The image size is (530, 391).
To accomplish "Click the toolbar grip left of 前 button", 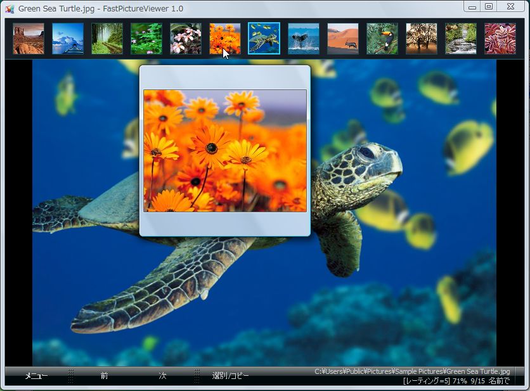I will (70, 376).
